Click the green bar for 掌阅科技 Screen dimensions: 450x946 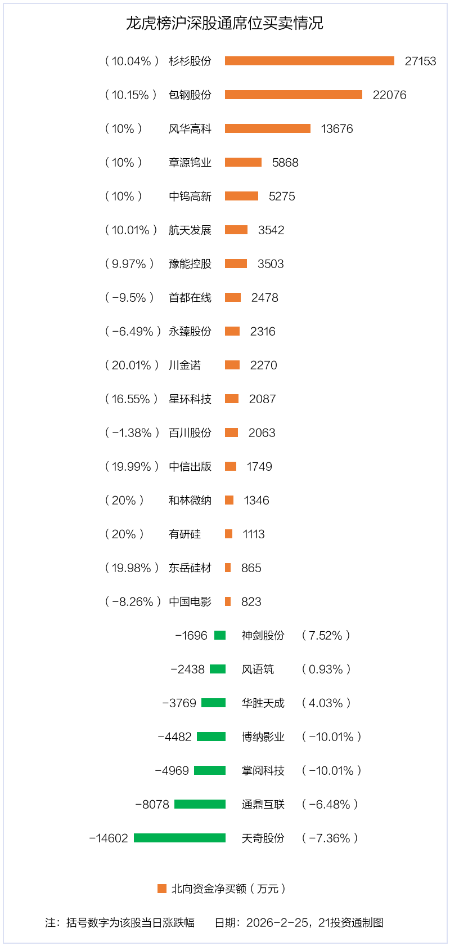(210, 770)
